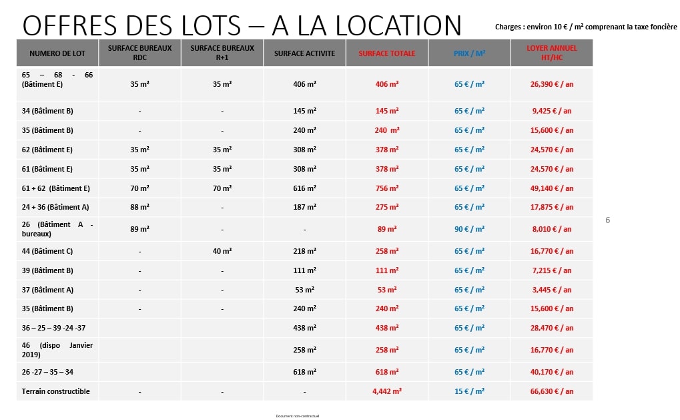This screenshot has width=680, height=420.
Task: Click the red "406 m²" total surface value
Action: pos(387,84)
